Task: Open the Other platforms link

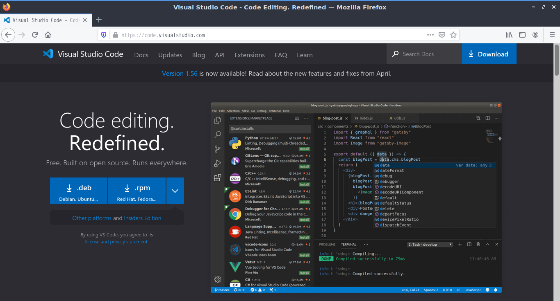Action: [92, 218]
